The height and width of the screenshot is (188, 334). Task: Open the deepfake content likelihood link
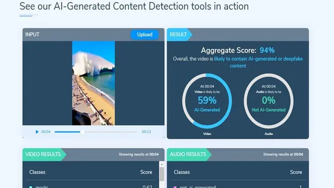click(x=259, y=62)
